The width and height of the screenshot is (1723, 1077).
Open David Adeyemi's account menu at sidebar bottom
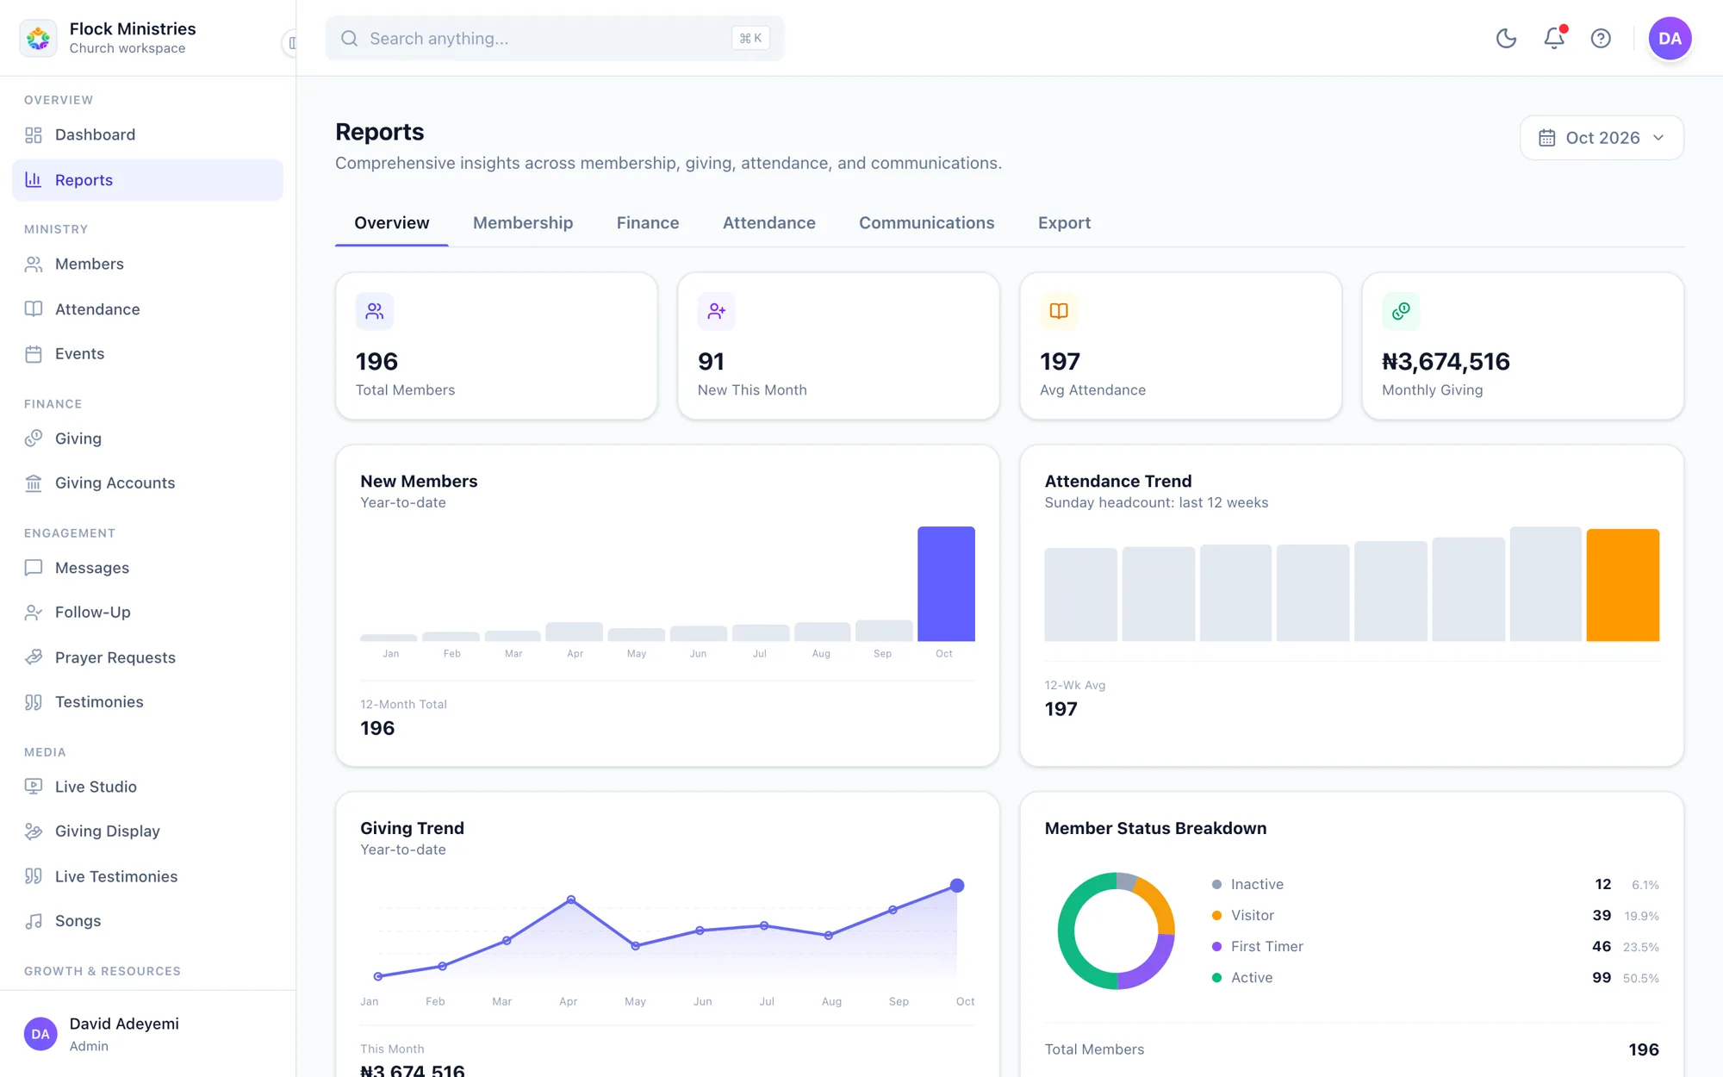[x=147, y=1034]
